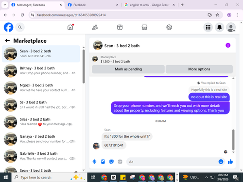Screen dimensions: 243x182
Task: Close the english to urdu tab
Action: point(174,5)
